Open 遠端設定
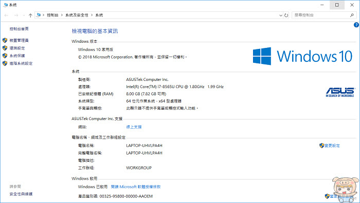 click(17, 48)
